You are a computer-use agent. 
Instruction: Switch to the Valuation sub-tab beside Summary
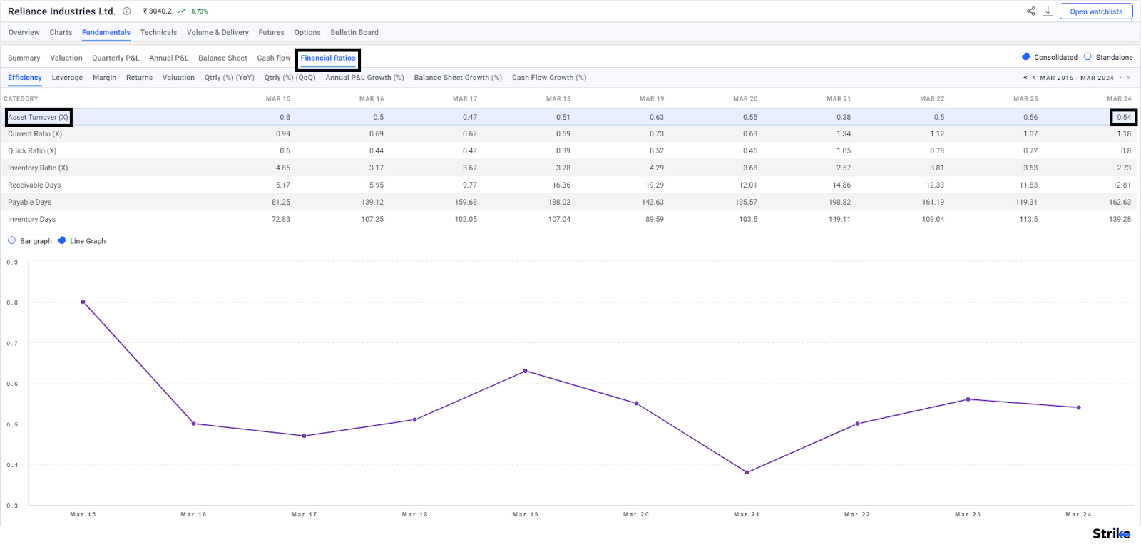(66, 58)
